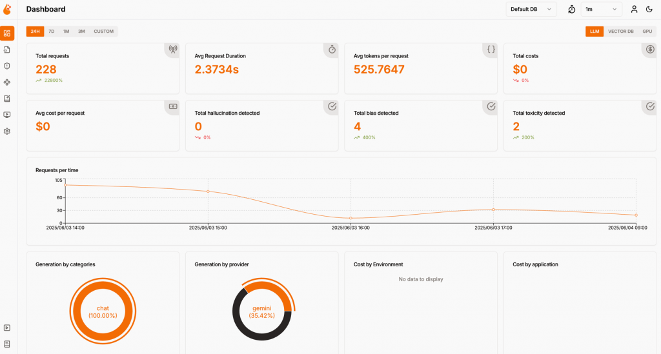
Task: Click the edit note icon in sidebar
Action: coord(7,99)
